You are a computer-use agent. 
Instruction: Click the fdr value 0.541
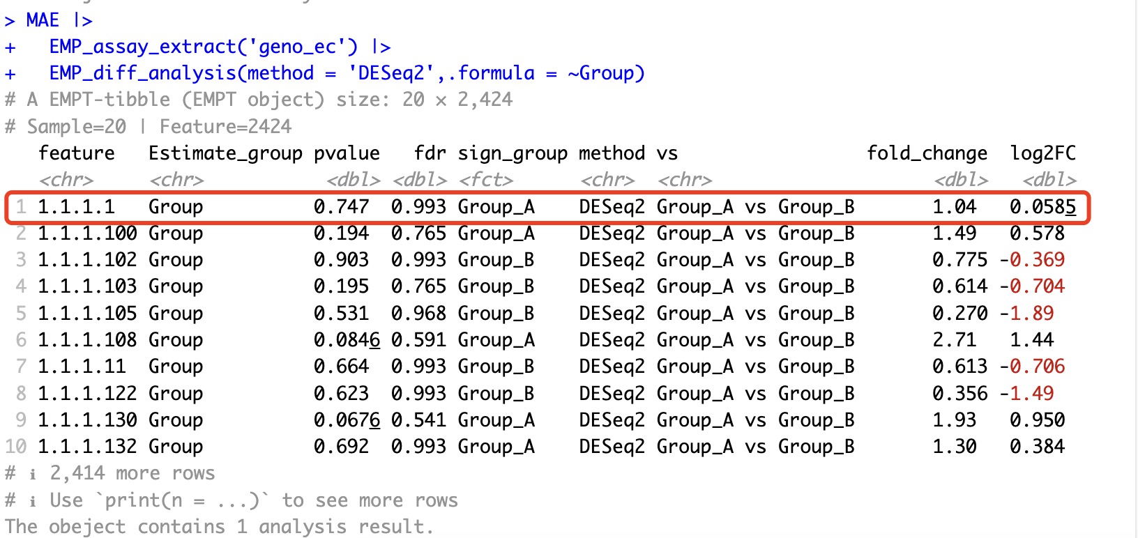click(x=418, y=420)
